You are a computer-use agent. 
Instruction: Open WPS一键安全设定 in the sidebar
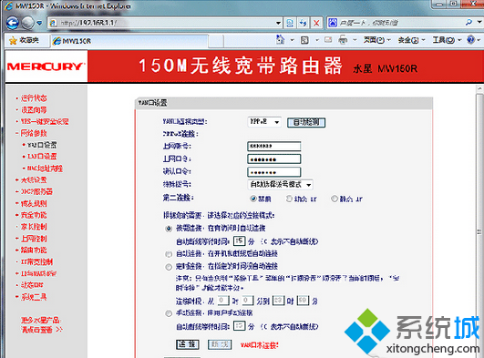coord(45,121)
